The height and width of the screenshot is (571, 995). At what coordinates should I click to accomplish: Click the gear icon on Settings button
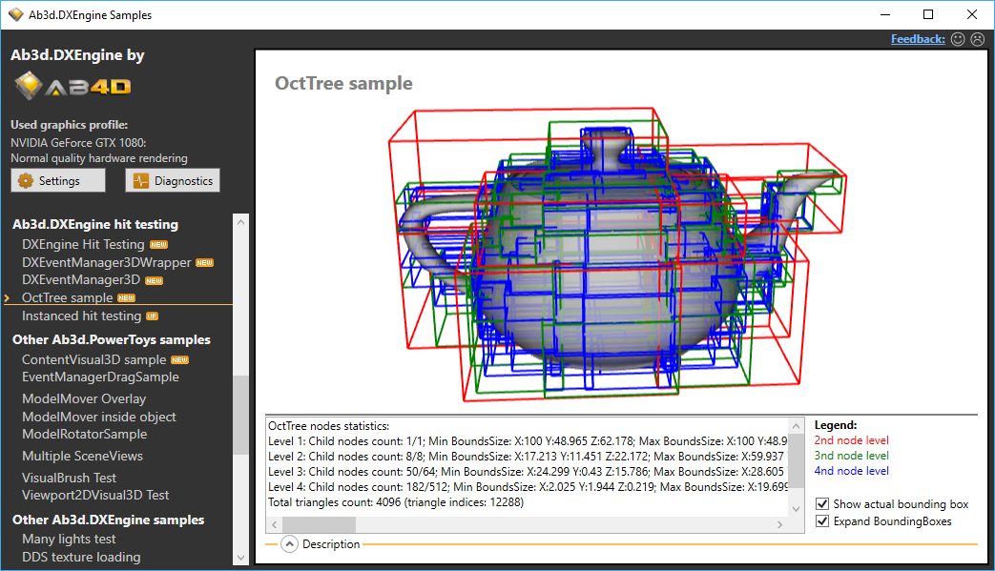[26, 181]
